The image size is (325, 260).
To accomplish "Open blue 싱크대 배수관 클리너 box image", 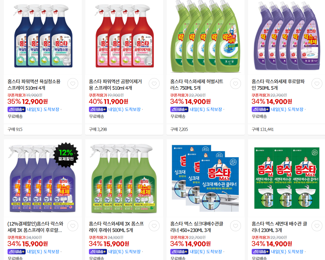I will 205,178.
